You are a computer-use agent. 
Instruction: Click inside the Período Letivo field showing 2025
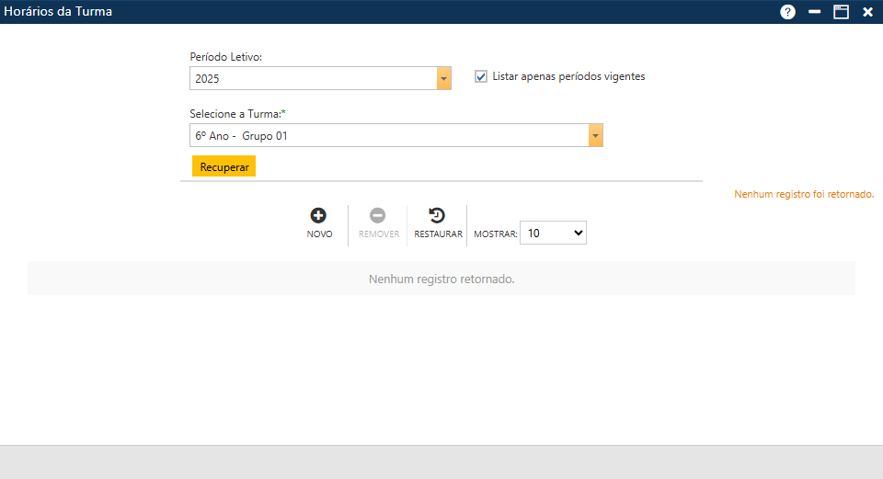tap(313, 79)
